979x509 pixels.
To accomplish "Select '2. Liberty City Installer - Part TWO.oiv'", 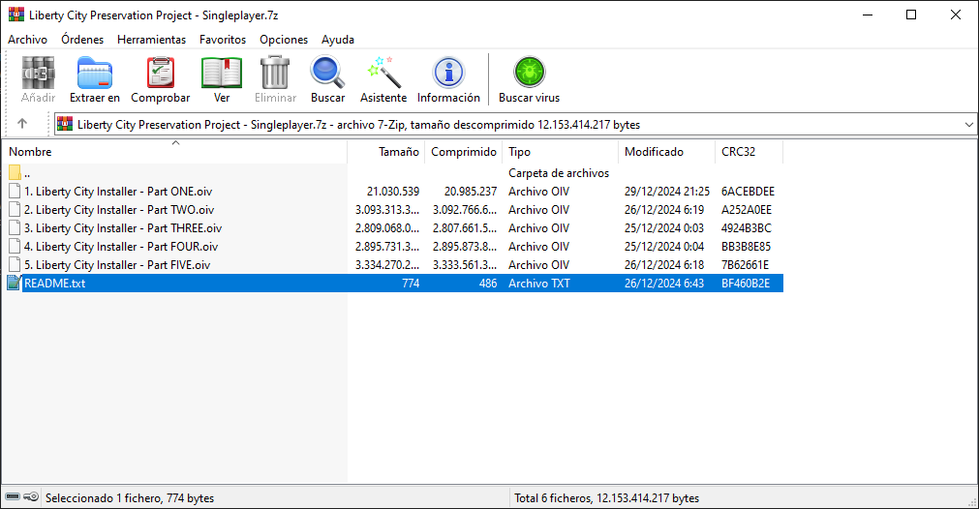I will pyautogui.click(x=119, y=210).
